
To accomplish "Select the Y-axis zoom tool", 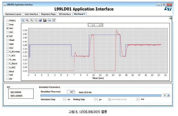I will tap(32, 20).
